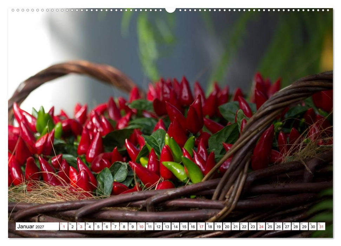Viewport: 341px width, 246px height.
Task: Select date 26 in the calendar strip
Action: coord(278,226)
